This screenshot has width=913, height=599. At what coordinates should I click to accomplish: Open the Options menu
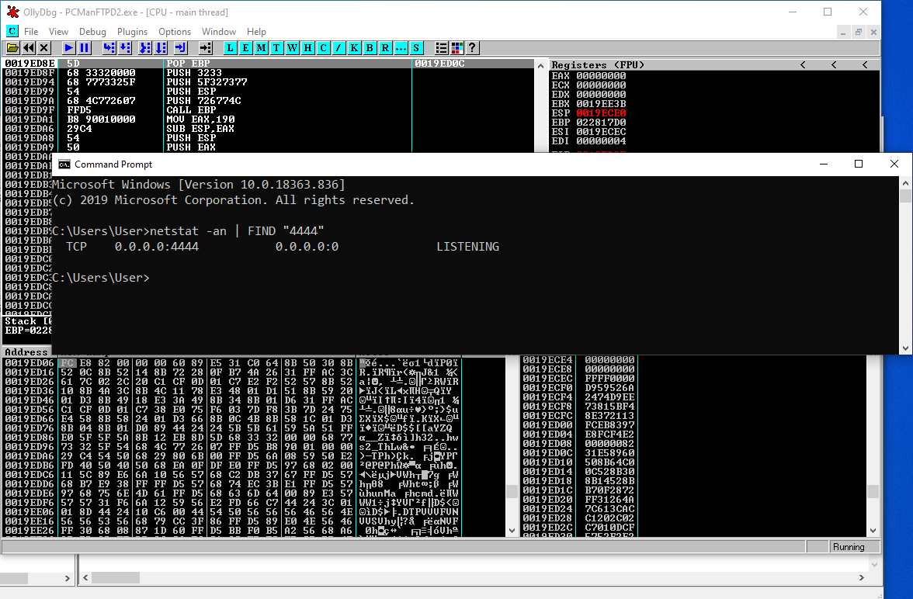coord(175,32)
